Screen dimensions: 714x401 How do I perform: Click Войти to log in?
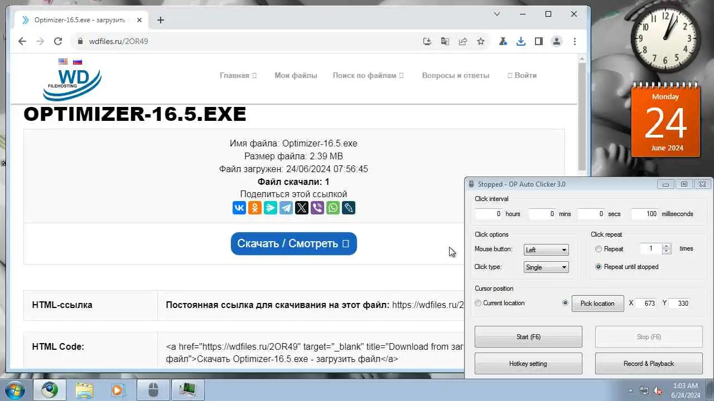(522, 75)
